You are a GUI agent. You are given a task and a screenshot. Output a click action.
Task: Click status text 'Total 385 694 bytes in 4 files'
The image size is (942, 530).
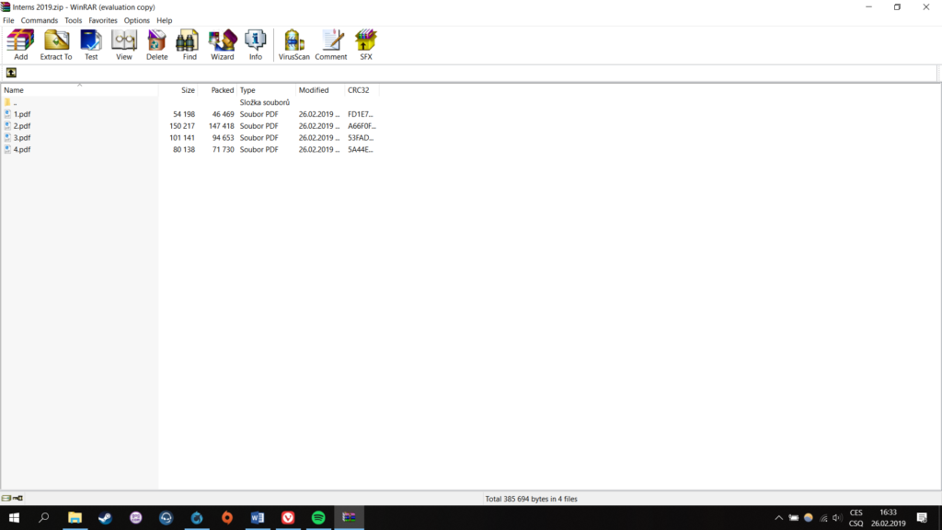(531, 499)
